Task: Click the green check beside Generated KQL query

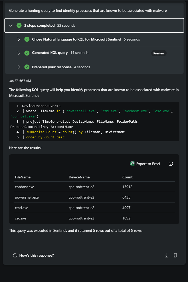Action: 27,53
